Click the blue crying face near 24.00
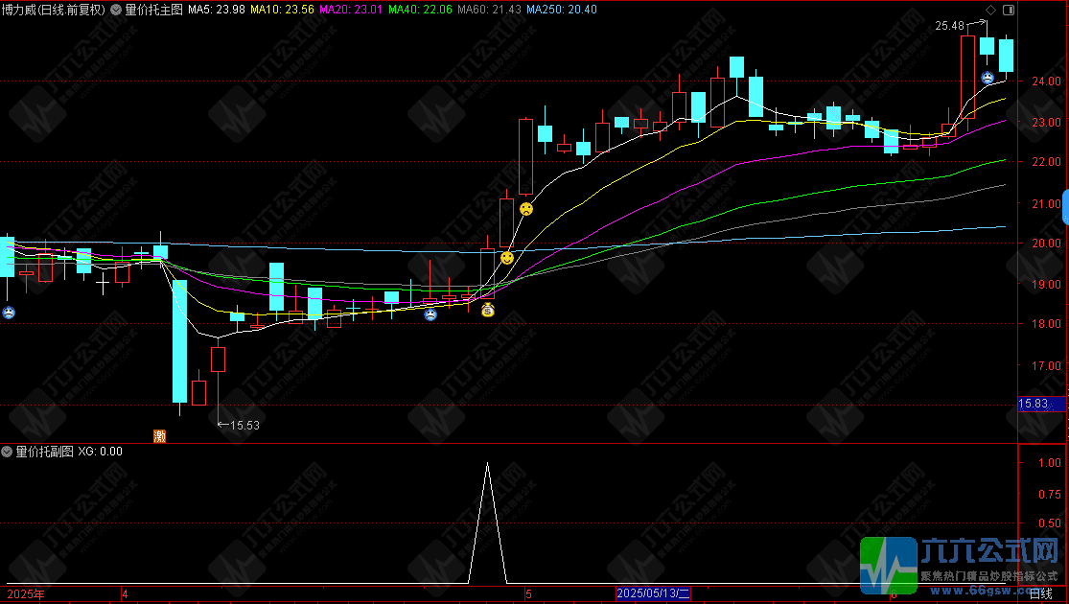The height and width of the screenshot is (604, 1069). click(988, 78)
